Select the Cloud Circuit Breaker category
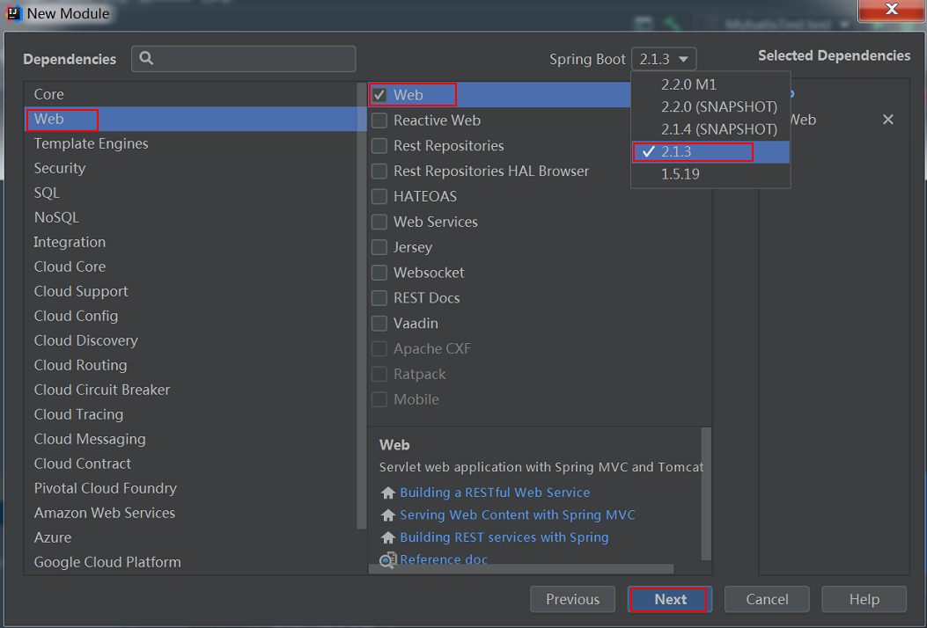927x628 pixels. (192, 390)
